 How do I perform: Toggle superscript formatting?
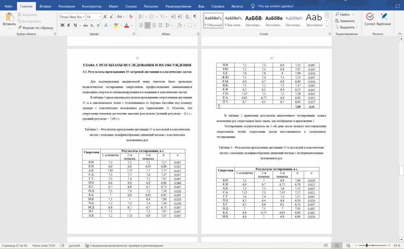pos(99,25)
